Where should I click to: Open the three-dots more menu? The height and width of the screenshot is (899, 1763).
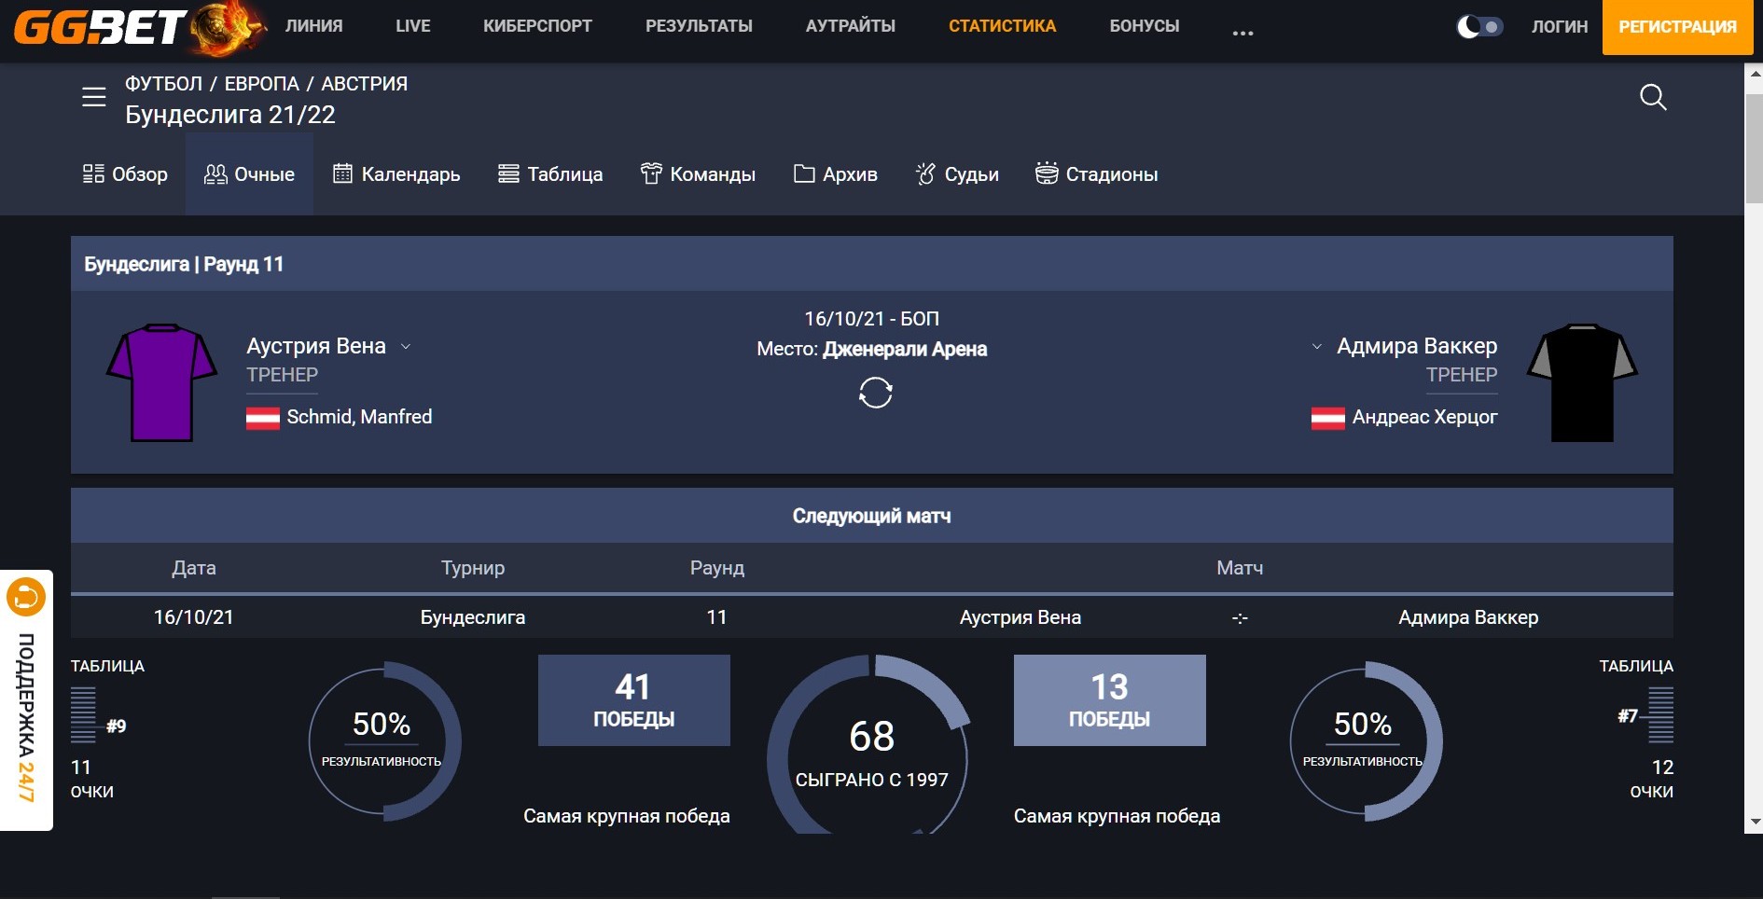click(1242, 33)
